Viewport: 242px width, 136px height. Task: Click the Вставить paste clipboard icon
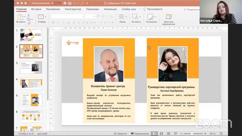point(20,17)
